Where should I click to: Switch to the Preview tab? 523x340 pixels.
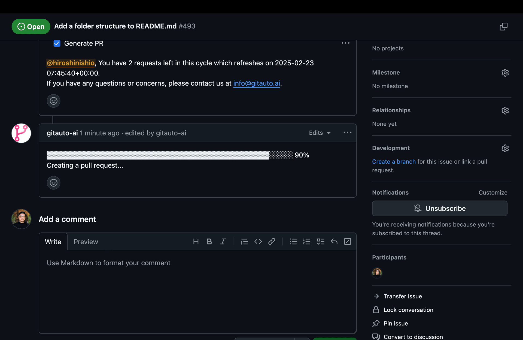(86, 242)
